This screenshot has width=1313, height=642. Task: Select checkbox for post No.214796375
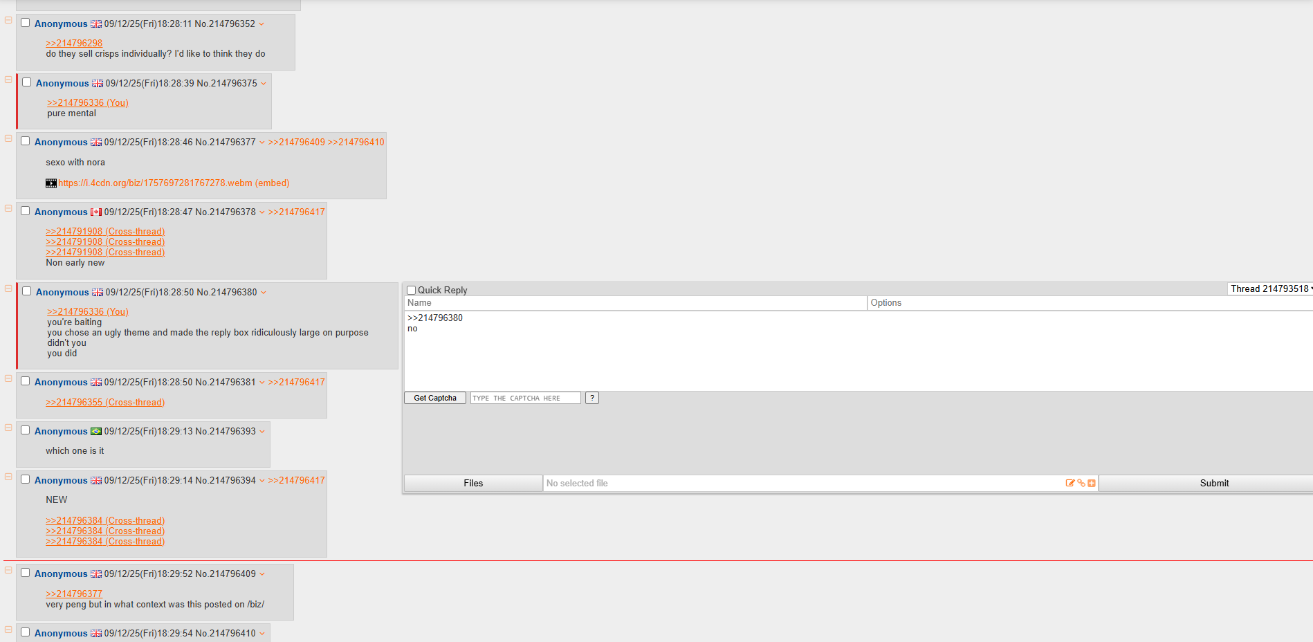[27, 82]
